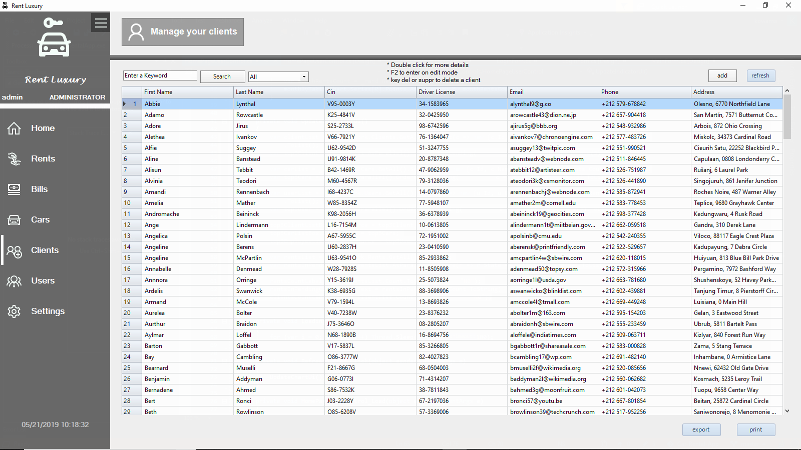Click the person icon in Manage your clients
The width and height of the screenshot is (801, 450).
tap(136, 32)
